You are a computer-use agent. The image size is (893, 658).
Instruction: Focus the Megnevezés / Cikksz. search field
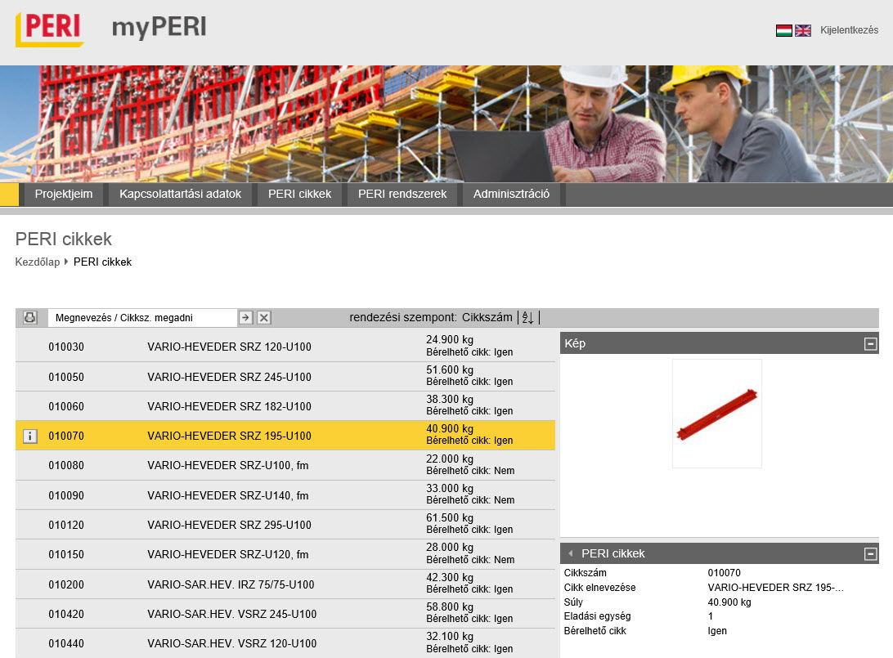pyautogui.click(x=142, y=318)
